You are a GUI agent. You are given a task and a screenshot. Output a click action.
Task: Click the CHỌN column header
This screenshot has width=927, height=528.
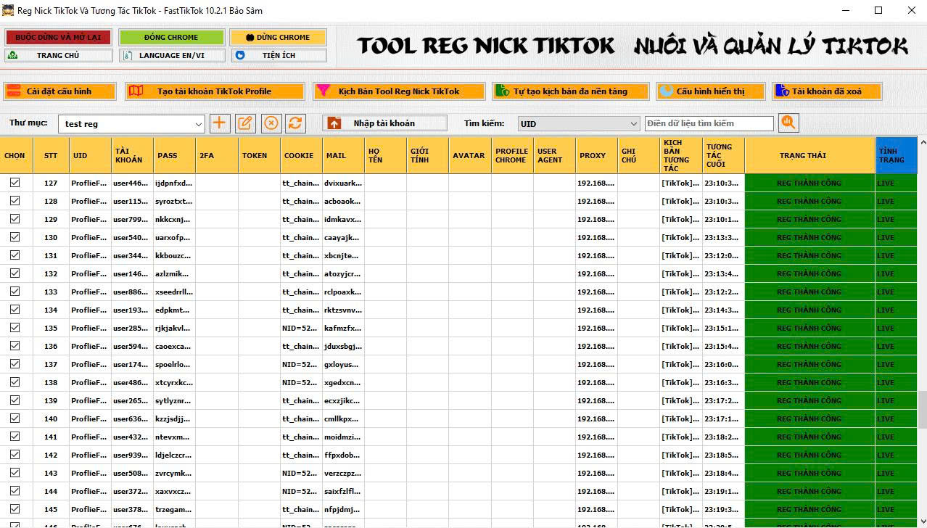[x=15, y=155]
